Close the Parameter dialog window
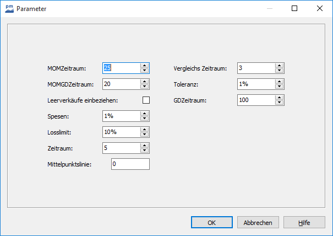 tap(320, 8)
